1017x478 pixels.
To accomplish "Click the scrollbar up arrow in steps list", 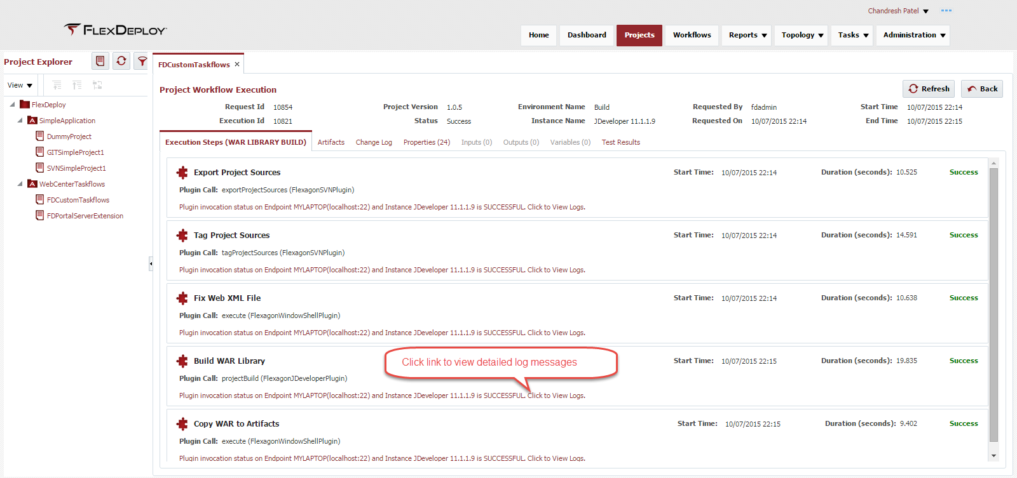I will click(993, 163).
